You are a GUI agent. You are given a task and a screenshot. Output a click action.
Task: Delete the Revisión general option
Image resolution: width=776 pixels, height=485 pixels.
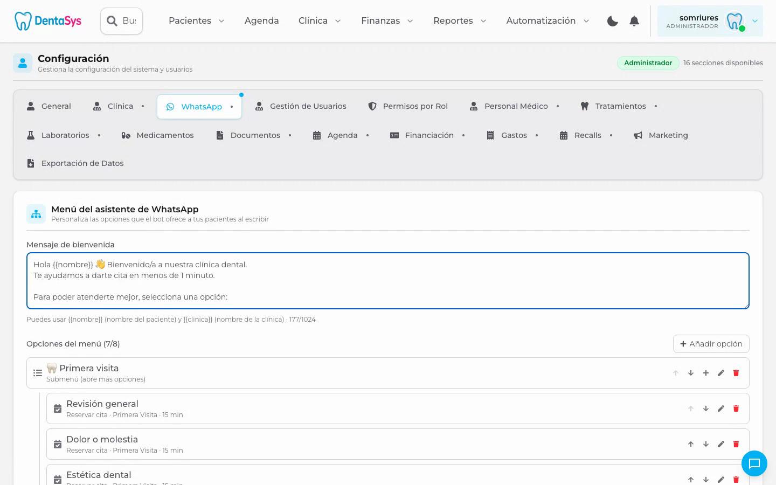click(x=736, y=408)
